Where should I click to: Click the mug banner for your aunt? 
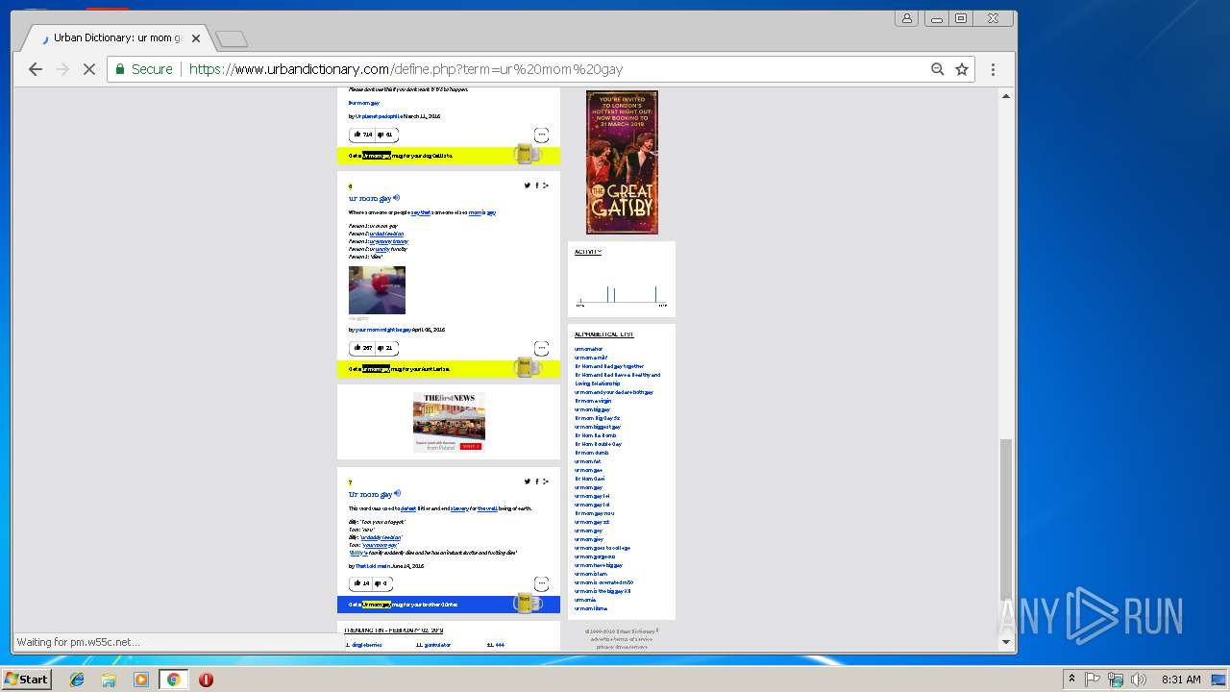point(449,368)
